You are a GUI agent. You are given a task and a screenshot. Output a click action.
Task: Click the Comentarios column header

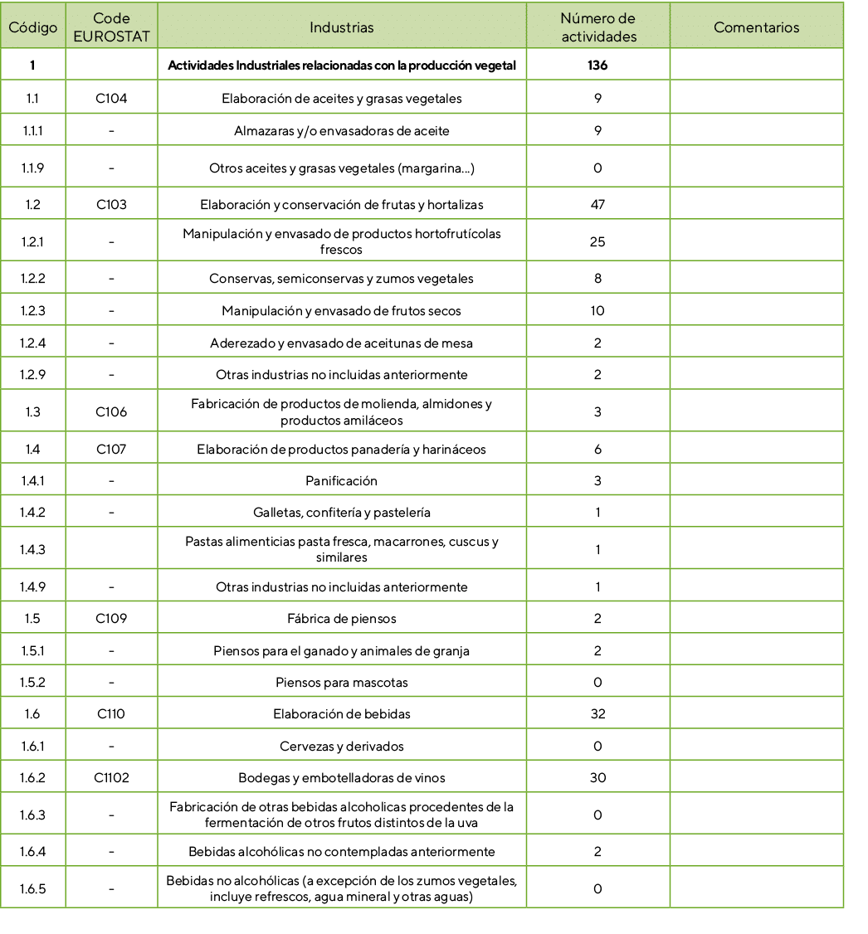pyautogui.click(x=756, y=27)
